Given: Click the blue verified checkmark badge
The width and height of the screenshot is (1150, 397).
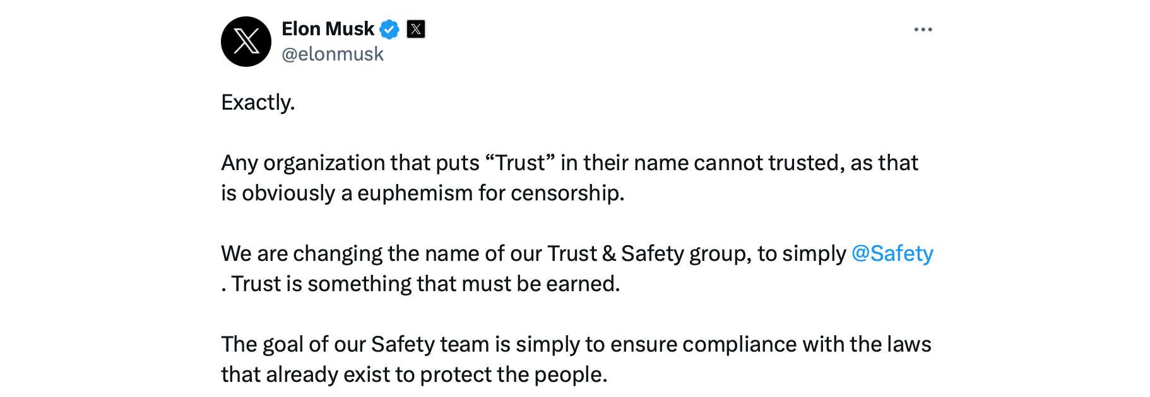Looking at the screenshot, I should click(x=389, y=29).
